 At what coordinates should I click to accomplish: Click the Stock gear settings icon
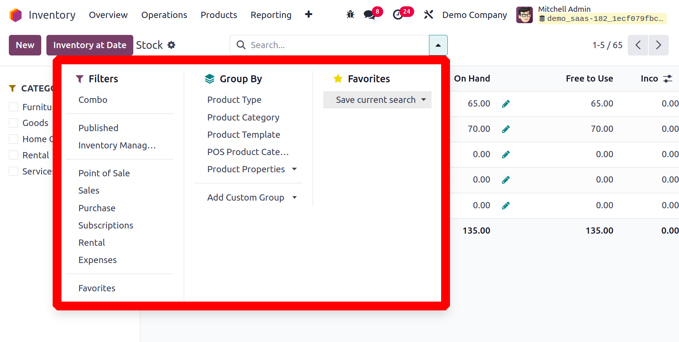click(171, 45)
